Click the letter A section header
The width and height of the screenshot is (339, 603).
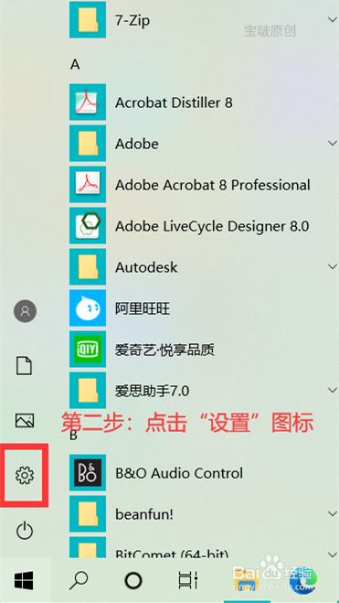point(75,65)
